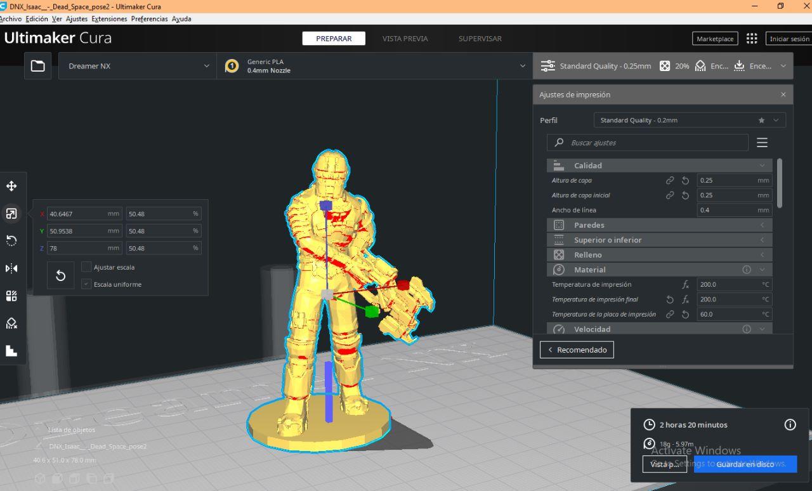The width and height of the screenshot is (812, 491).
Task: Click the Ancho de línea value field
Action: tap(734, 210)
